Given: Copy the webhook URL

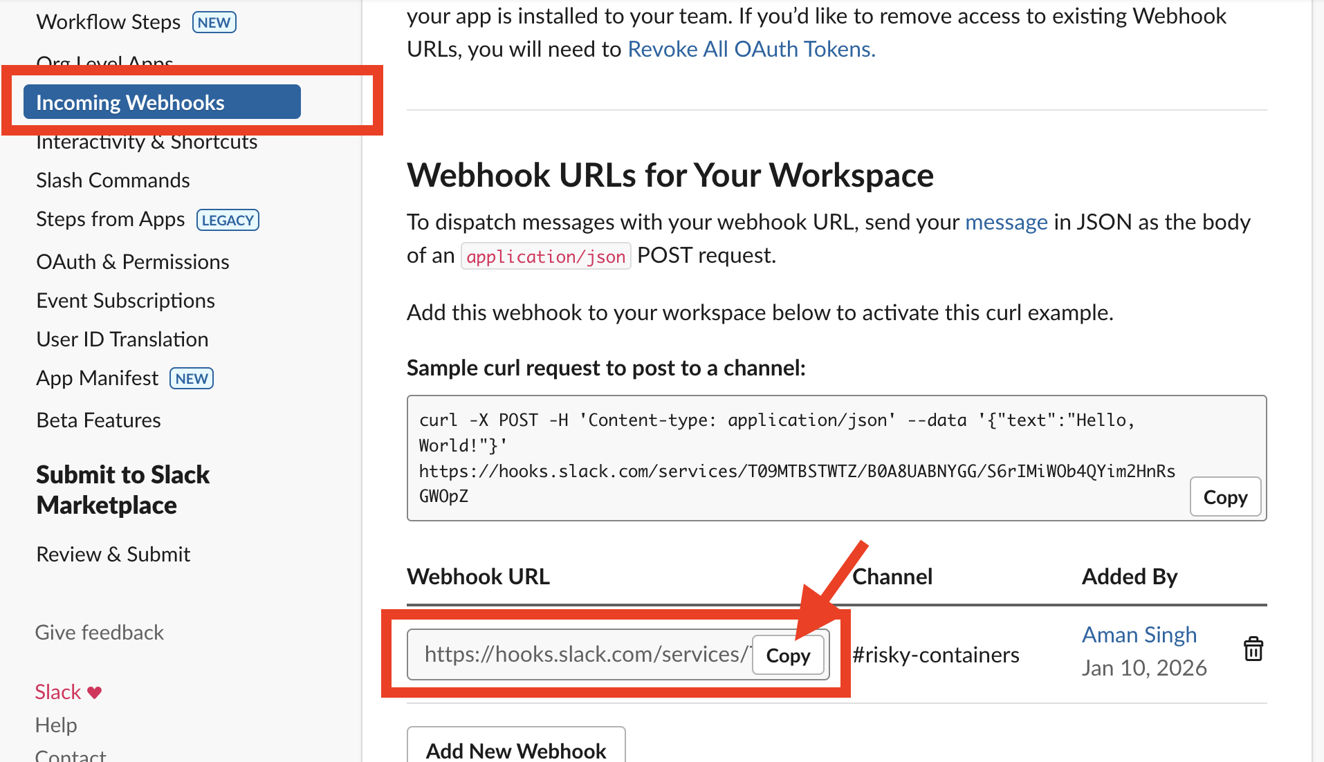Looking at the screenshot, I should coord(788,656).
